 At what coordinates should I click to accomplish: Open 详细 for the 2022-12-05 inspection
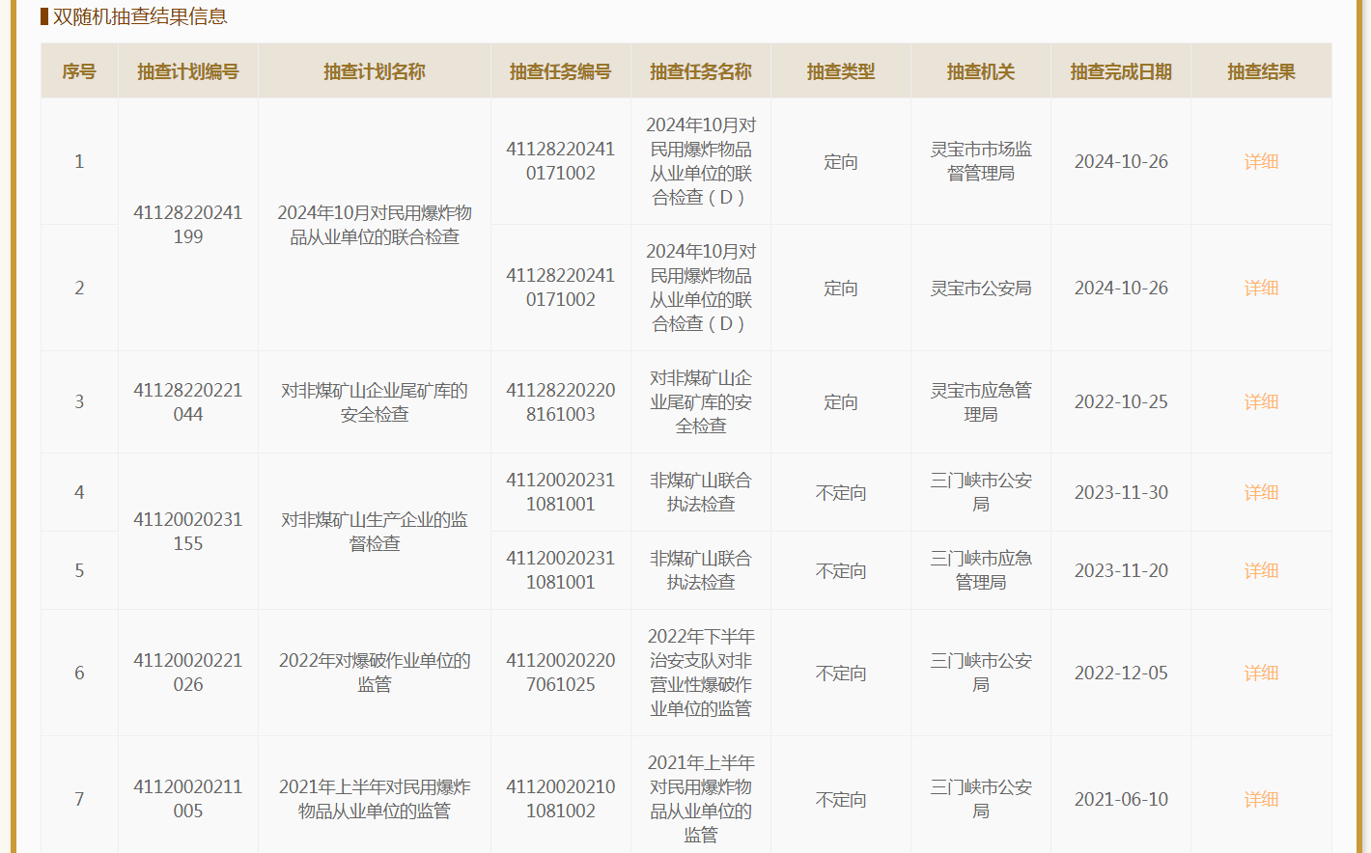click(1261, 673)
